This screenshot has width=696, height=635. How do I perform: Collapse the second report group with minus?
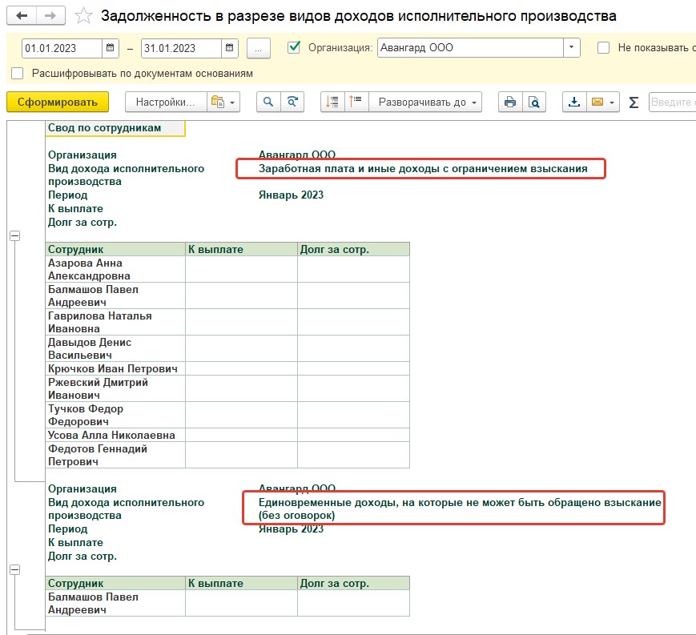(x=14, y=569)
